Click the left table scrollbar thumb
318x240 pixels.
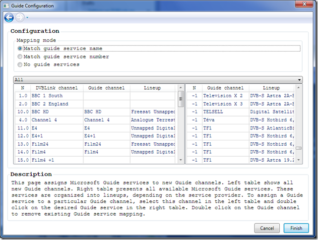point(181,99)
